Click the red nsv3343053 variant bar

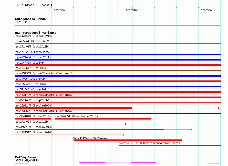(128, 140)
